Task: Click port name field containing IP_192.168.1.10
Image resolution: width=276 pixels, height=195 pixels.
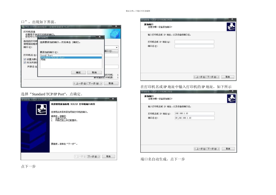Action: tap(195, 118)
